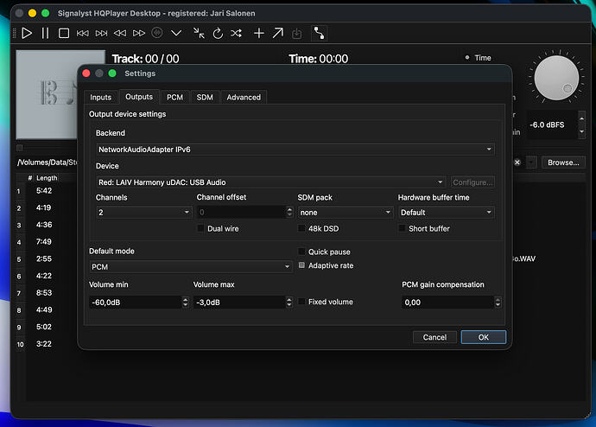Select the Time radio button
Screen dimensions: 596x427
pos(467,58)
